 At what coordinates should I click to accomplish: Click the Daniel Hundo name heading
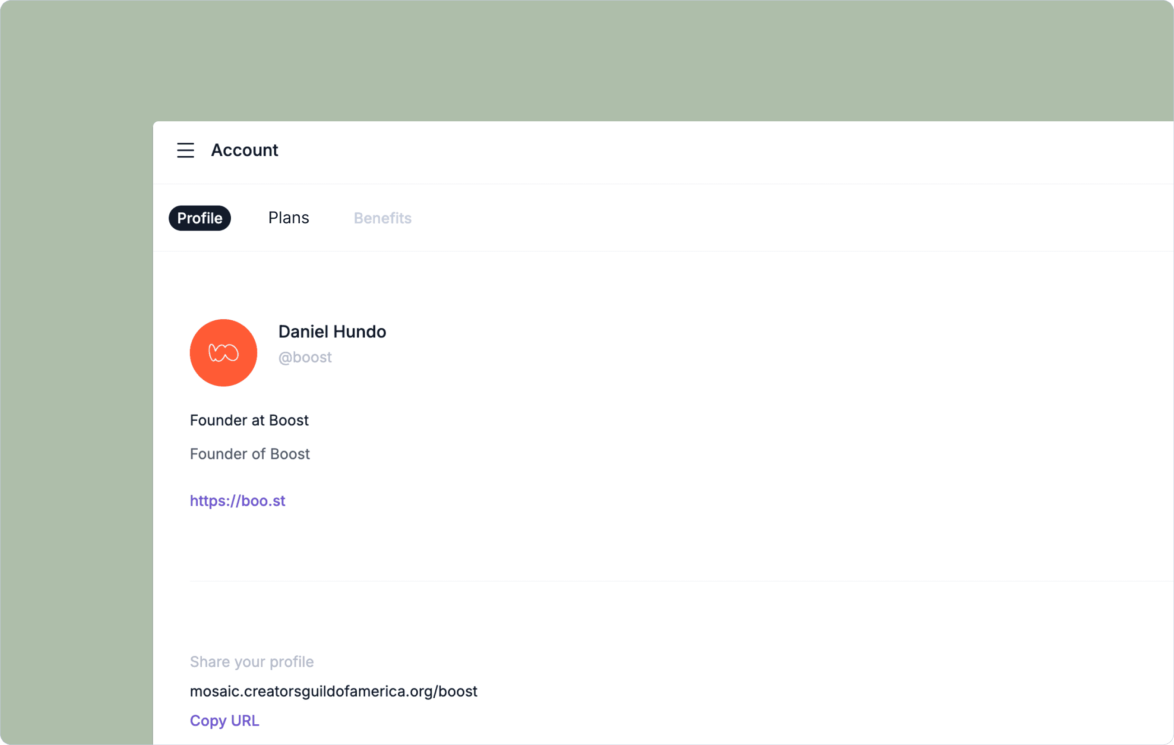[332, 331]
